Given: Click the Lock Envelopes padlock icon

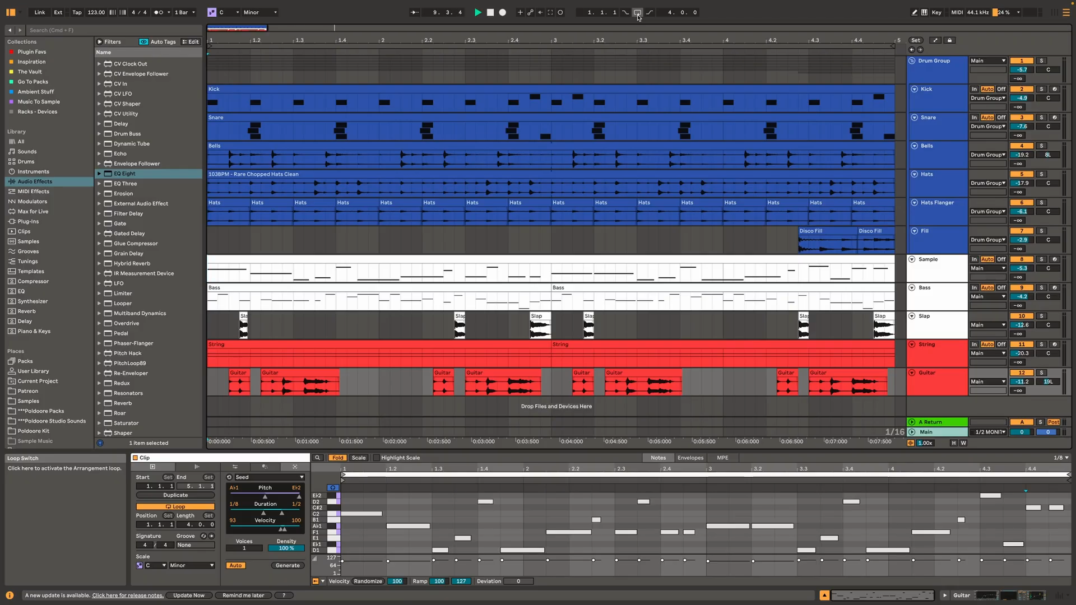Looking at the screenshot, I should (949, 40).
